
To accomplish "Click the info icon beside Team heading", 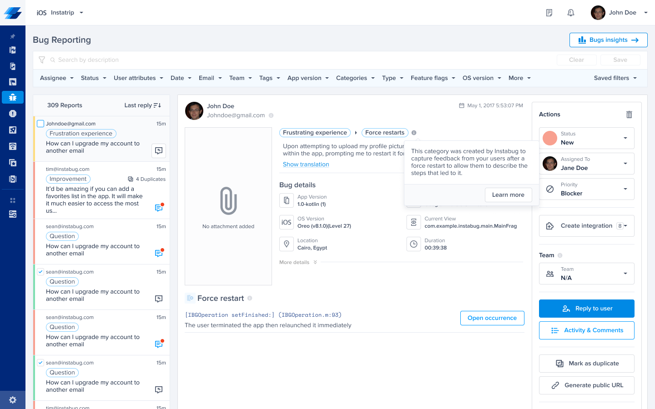I will 560,255.
